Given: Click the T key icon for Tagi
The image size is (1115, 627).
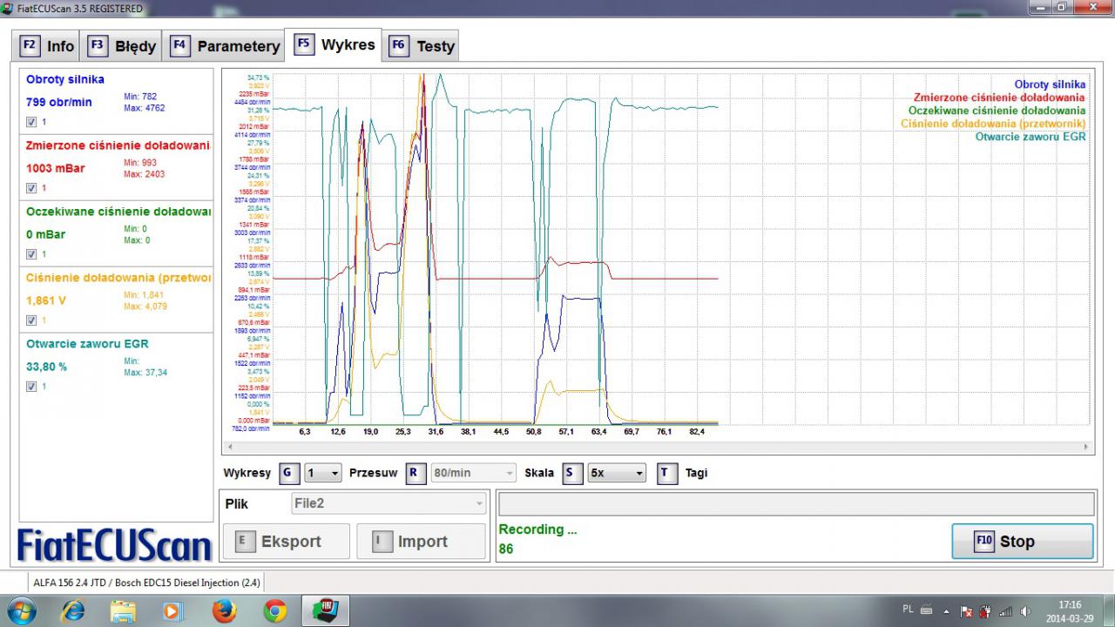Looking at the screenshot, I should 667,473.
